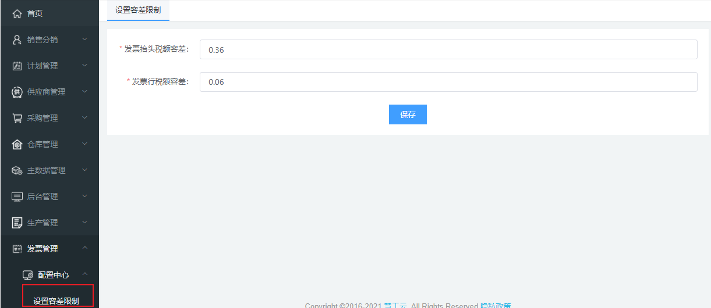Image resolution: width=711 pixels, height=308 pixels.
Task: Click the calendar icon for 计划管理
Action: click(17, 66)
